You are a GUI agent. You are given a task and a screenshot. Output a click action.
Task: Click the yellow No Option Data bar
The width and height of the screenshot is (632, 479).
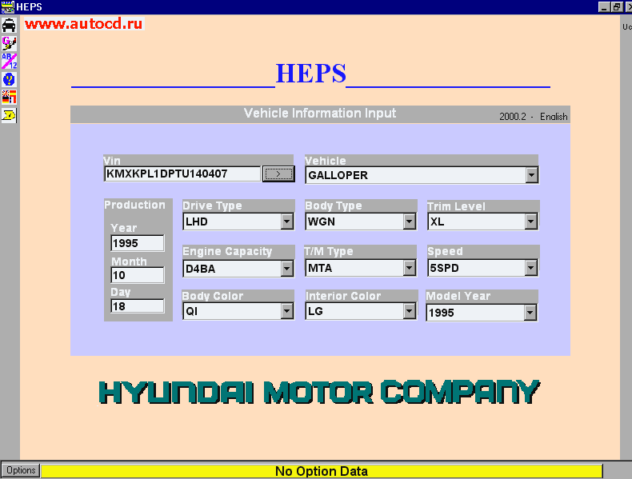point(322,471)
